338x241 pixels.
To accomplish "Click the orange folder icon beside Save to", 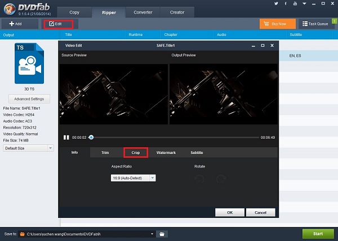I will 22,234.
